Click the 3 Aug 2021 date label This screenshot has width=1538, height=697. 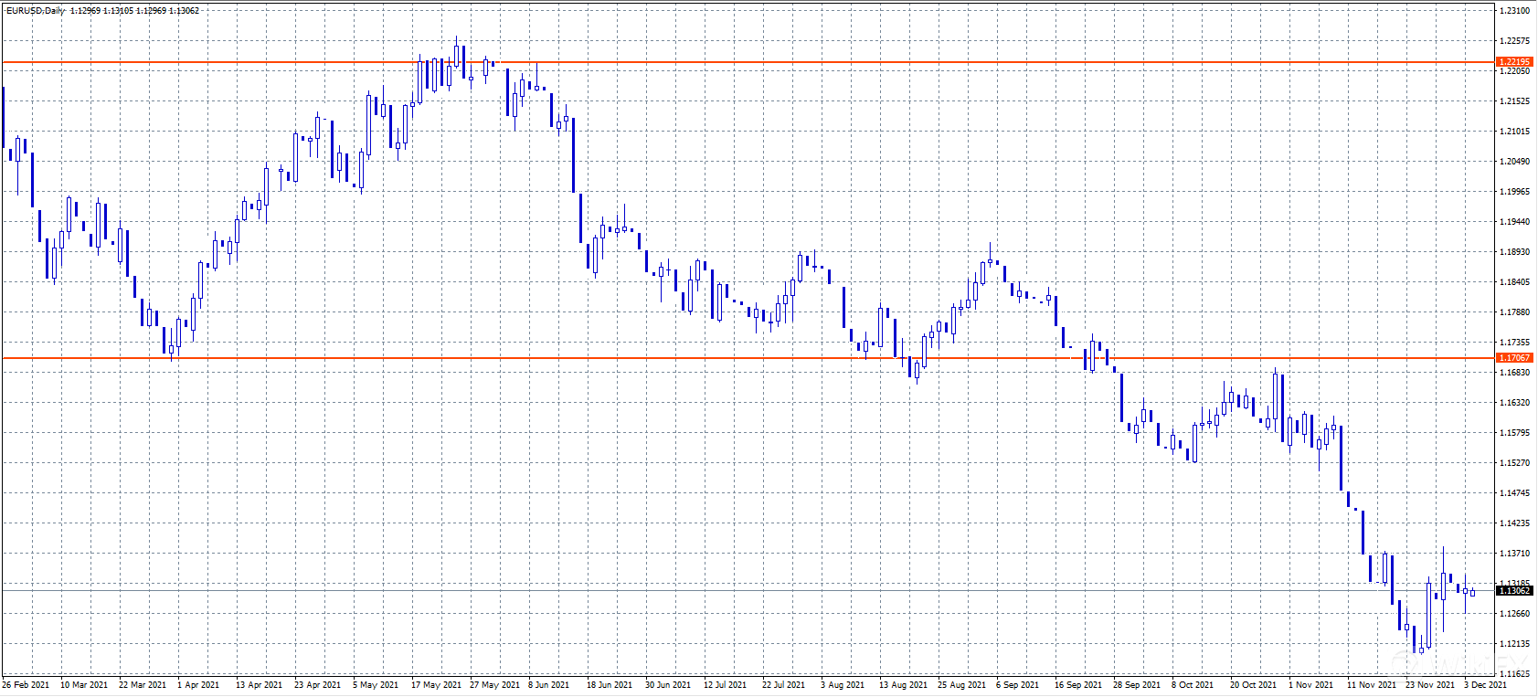point(842,685)
